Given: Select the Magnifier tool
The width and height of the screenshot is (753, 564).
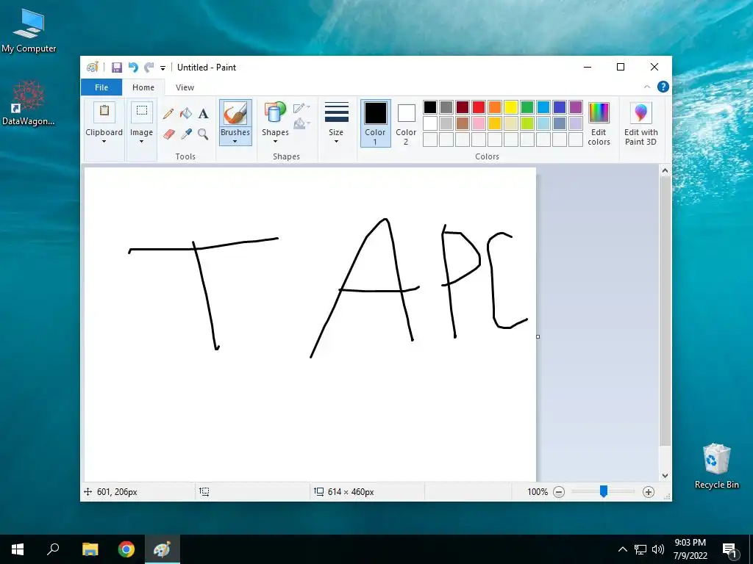Looking at the screenshot, I should tap(203, 134).
